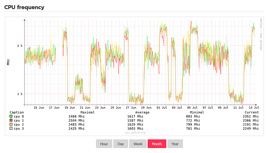Click the yellow cpu 2 legend swatch
Viewport: 267px width, 153px height.
(x=11, y=124)
